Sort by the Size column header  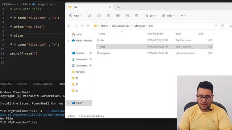click(201, 34)
